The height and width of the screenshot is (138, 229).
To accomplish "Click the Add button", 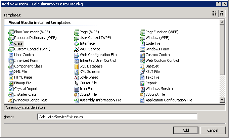I will 186,130.
